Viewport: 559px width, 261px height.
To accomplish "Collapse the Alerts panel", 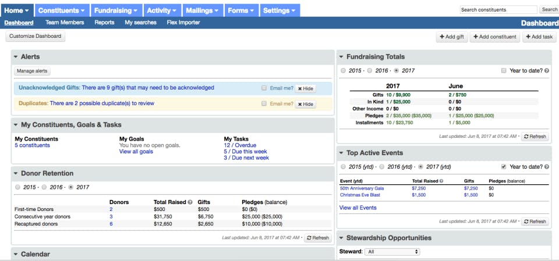I will tap(16, 57).
